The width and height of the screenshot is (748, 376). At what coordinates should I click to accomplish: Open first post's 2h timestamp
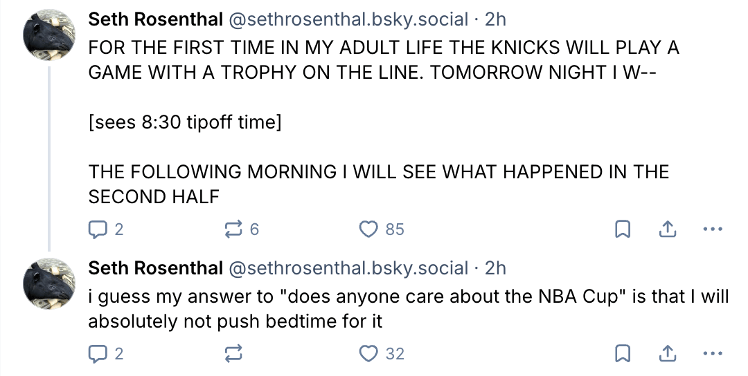[495, 20]
